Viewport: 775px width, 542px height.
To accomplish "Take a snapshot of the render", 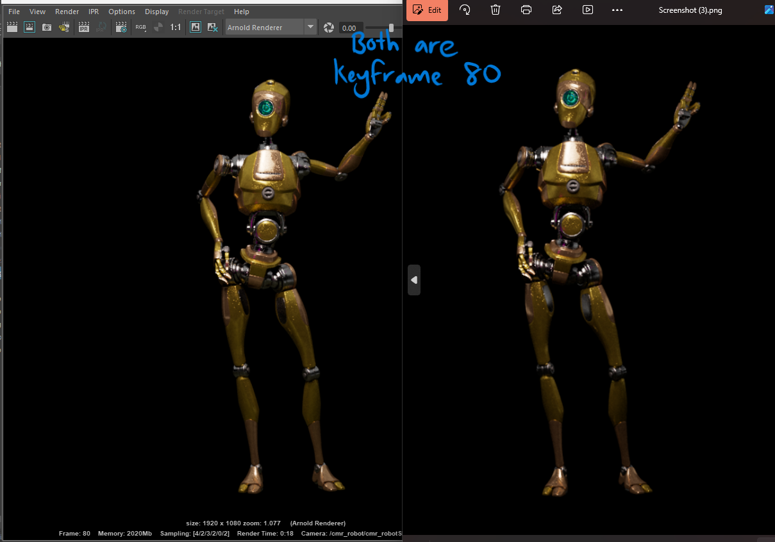I will 46,27.
